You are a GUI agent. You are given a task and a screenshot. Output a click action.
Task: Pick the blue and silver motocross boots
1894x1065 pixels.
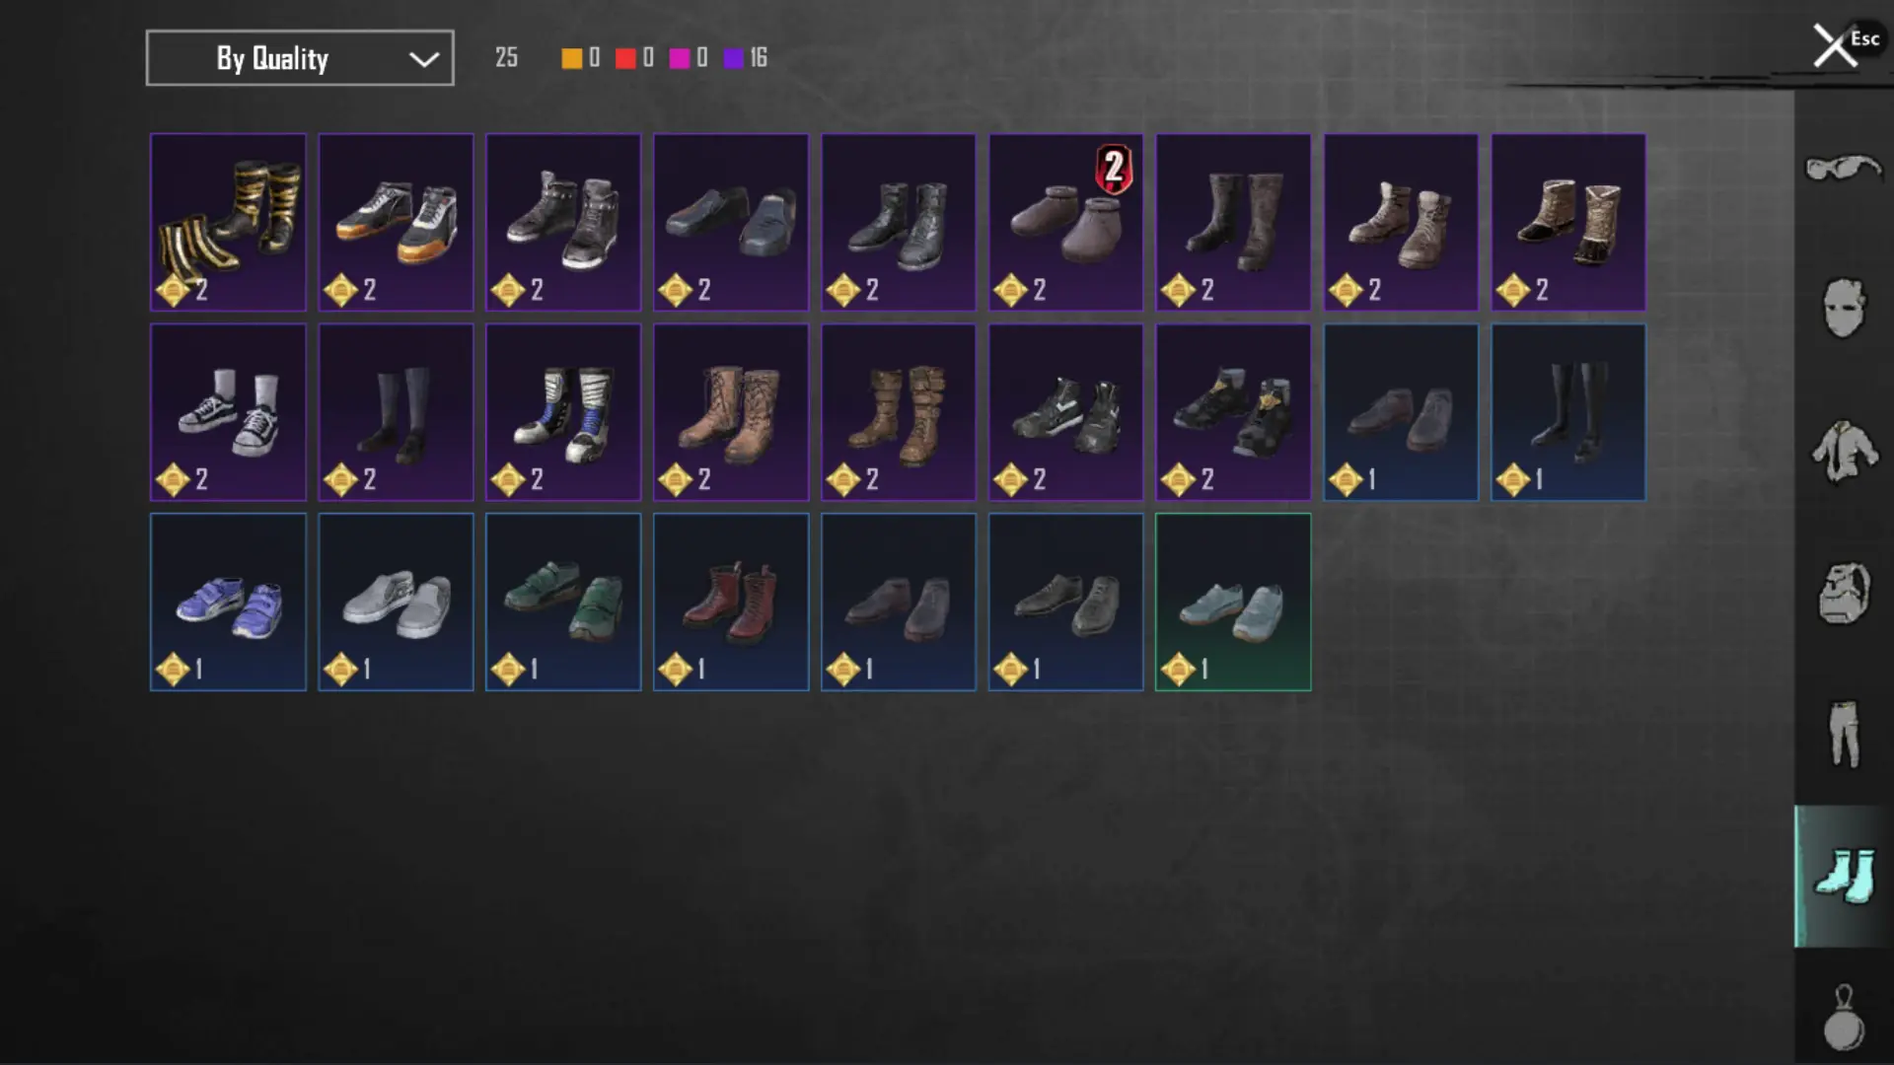click(563, 412)
